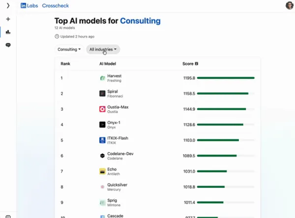The width and height of the screenshot is (295, 218).
Task: Click the score value 1011.4
Action: coord(189,203)
